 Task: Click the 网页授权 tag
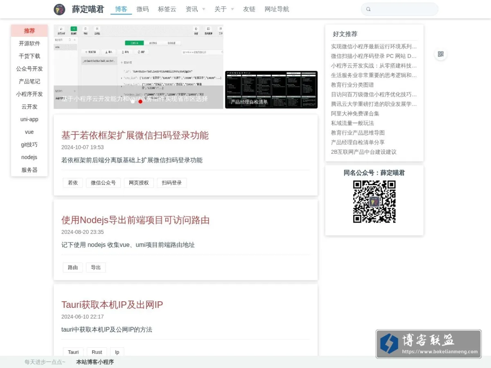(139, 183)
